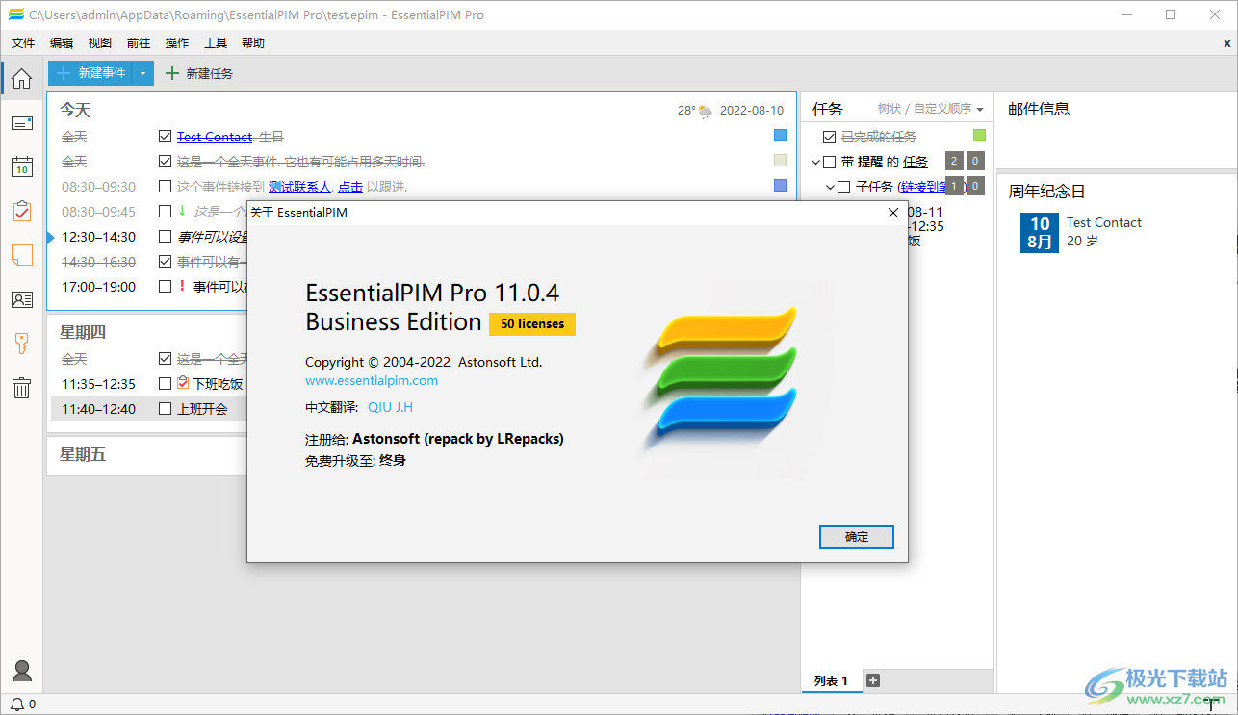Click the green swatch beside 已完成的任务
This screenshot has width=1238, height=715.
tap(980, 137)
